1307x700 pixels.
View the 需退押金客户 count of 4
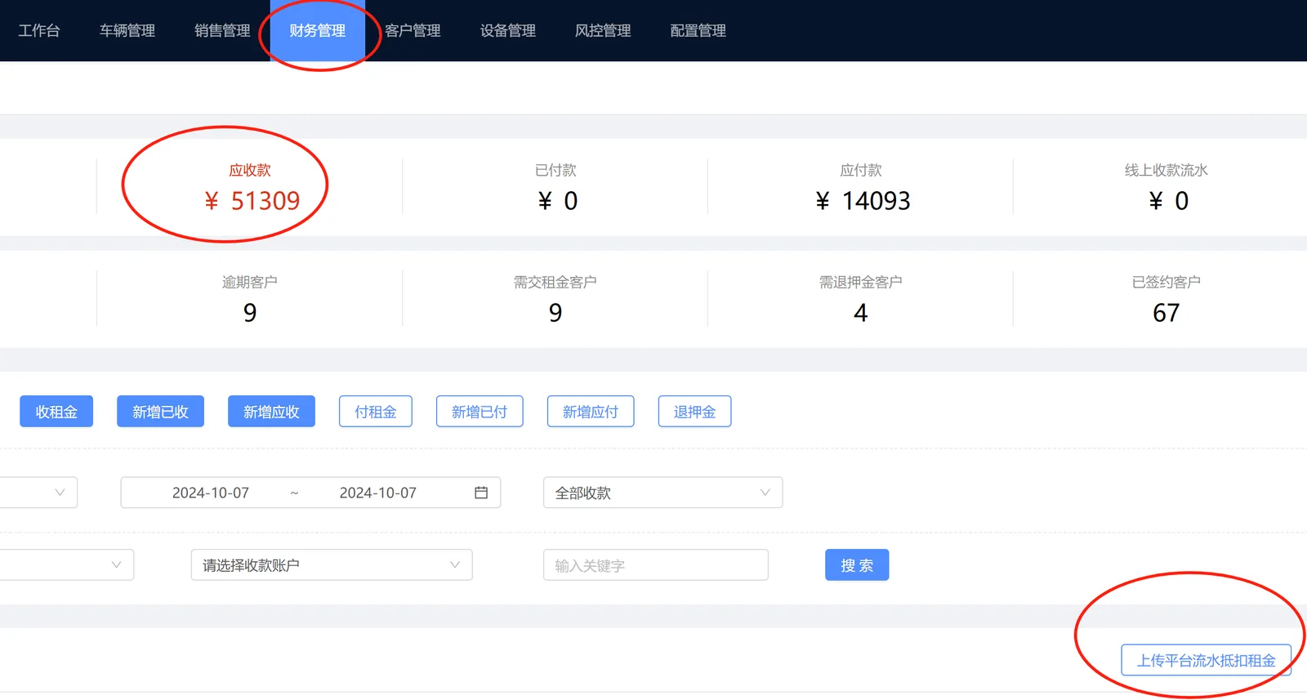click(x=861, y=299)
